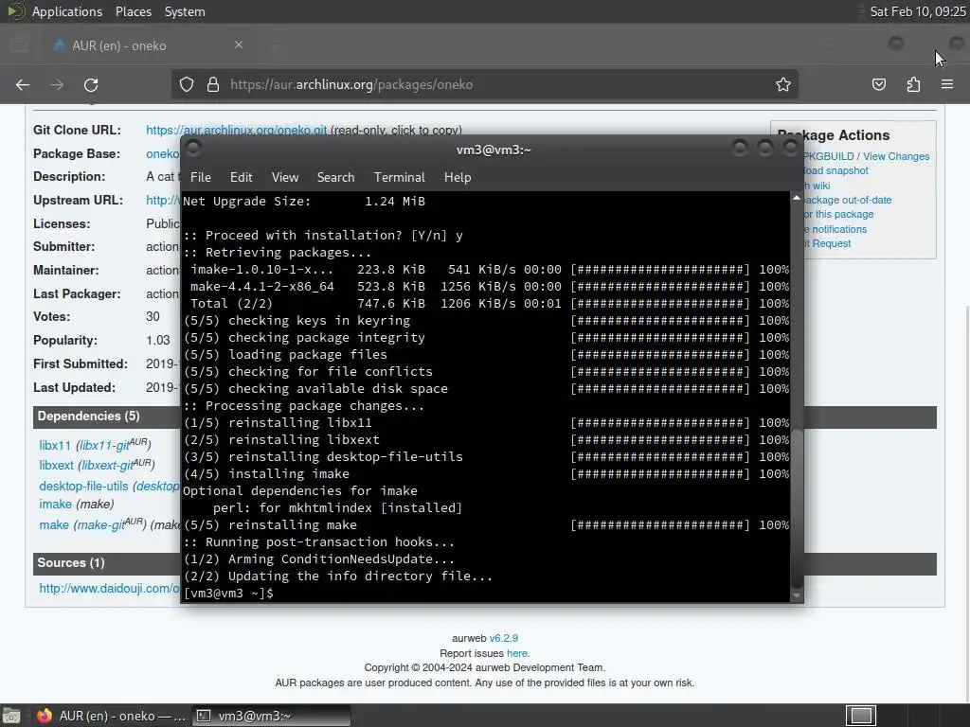The height and width of the screenshot is (727, 970).
Task: Open the Places menu in top panel
Action: click(134, 11)
